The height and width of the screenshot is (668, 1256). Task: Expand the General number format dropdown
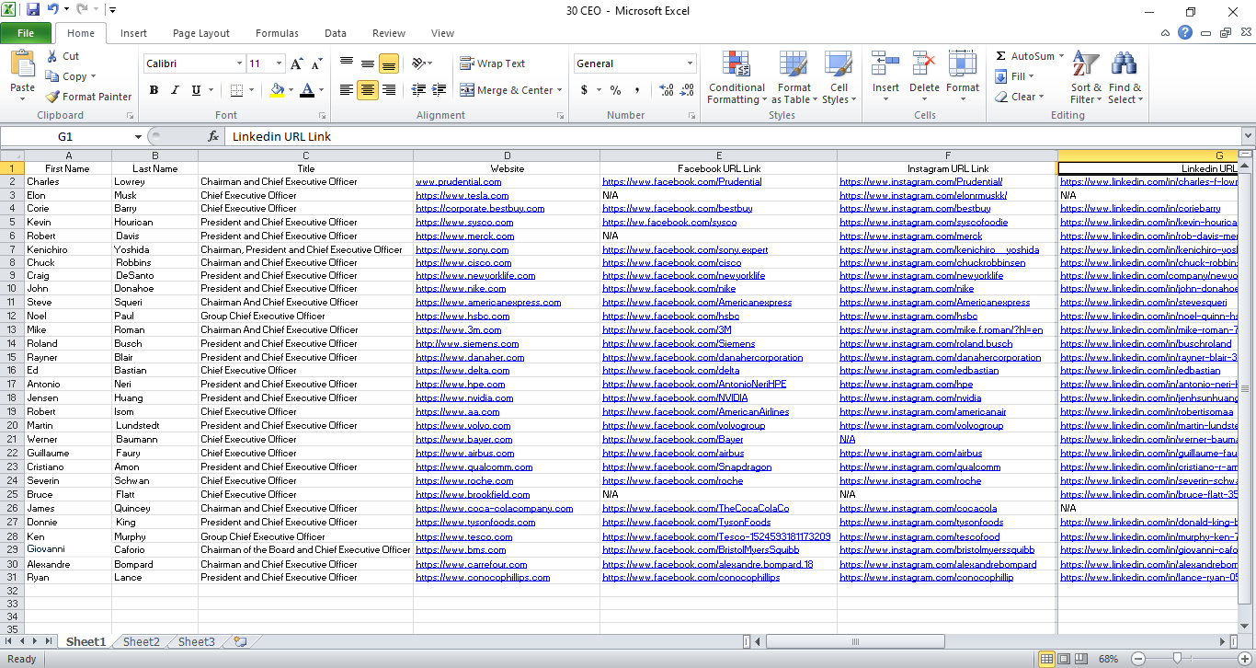(691, 63)
